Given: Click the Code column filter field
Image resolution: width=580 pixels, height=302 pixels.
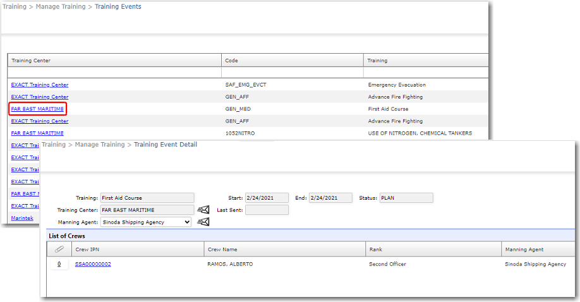Looking at the screenshot, I should coord(292,73).
